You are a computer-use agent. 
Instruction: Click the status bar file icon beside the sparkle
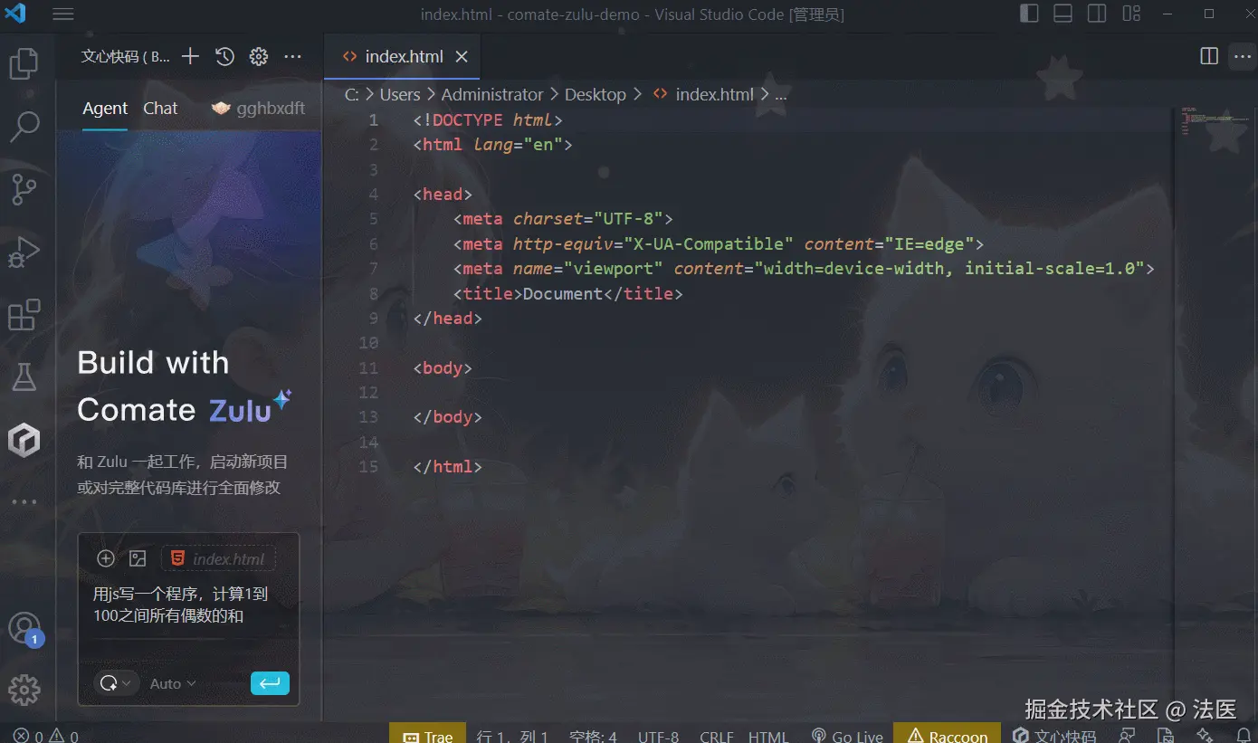(x=1166, y=736)
